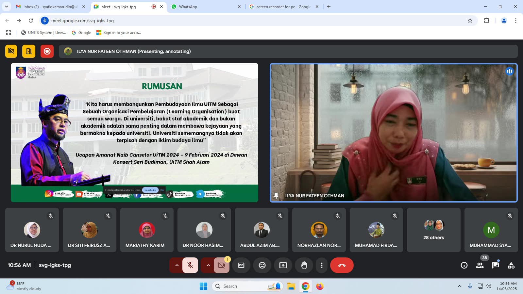This screenshot has height=294, width=523.
Task: Raise hand in the meeting
Action: coord(304,265)
